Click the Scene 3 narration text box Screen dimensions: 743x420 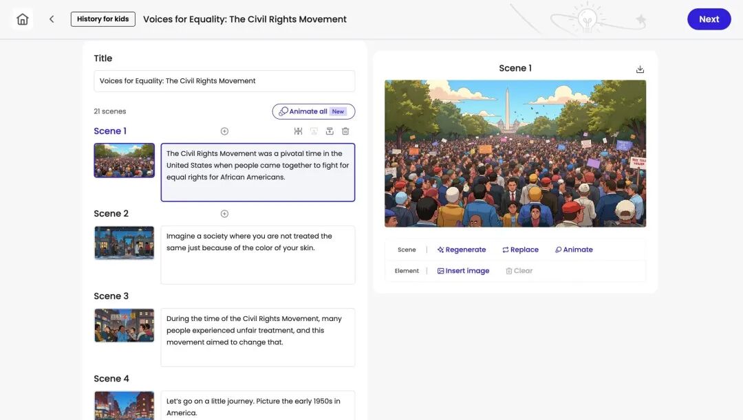(258, 337)
